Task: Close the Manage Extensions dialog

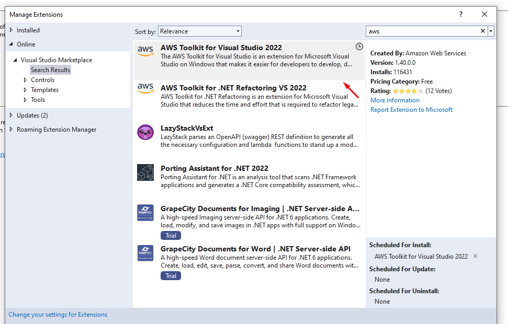Action: (484, 14)
